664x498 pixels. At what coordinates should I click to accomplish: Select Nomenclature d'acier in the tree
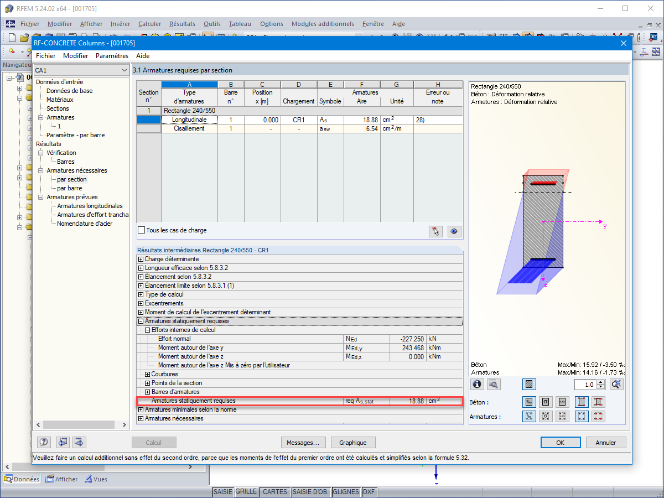84,224
